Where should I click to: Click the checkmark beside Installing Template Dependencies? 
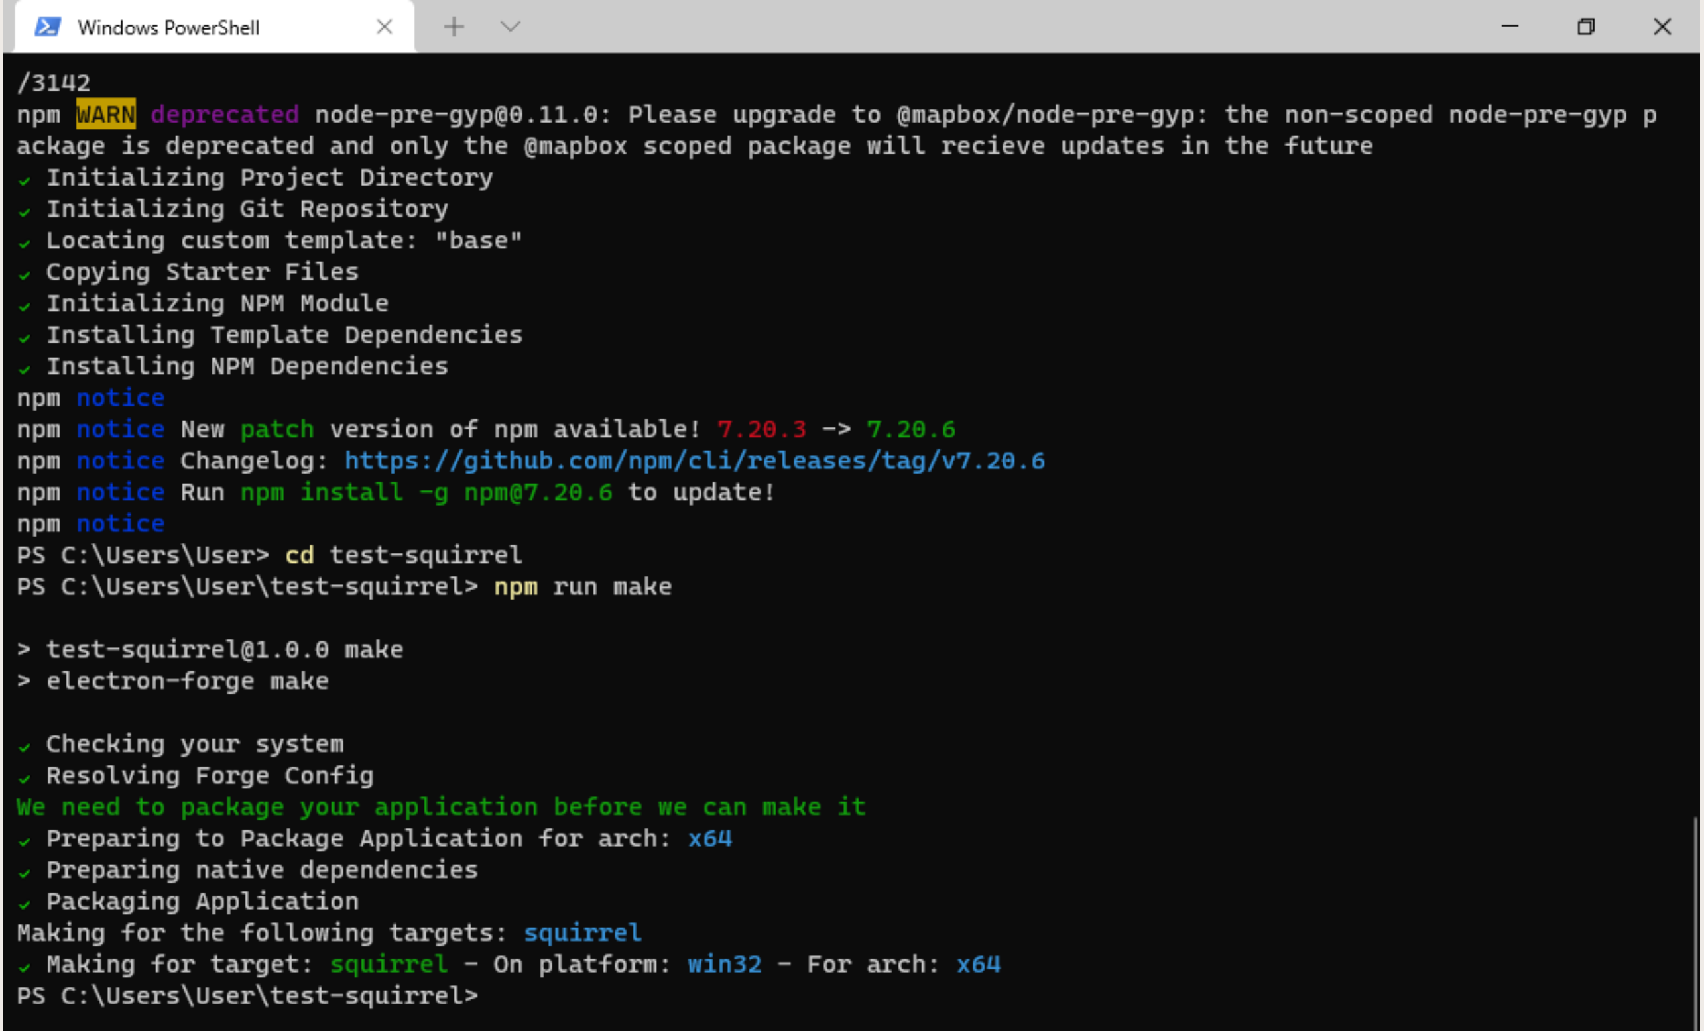pyautogui.click(x=25, y=337)
